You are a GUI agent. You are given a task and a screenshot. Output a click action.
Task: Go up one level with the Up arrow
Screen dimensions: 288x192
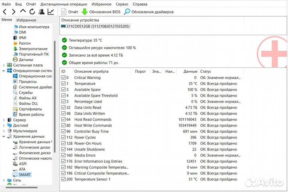[x=23, y=12]
